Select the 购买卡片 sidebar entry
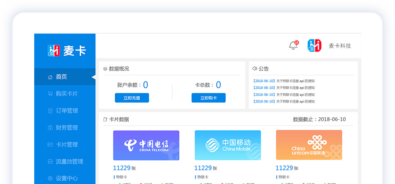The image size is (395, 184). (67, 94)
